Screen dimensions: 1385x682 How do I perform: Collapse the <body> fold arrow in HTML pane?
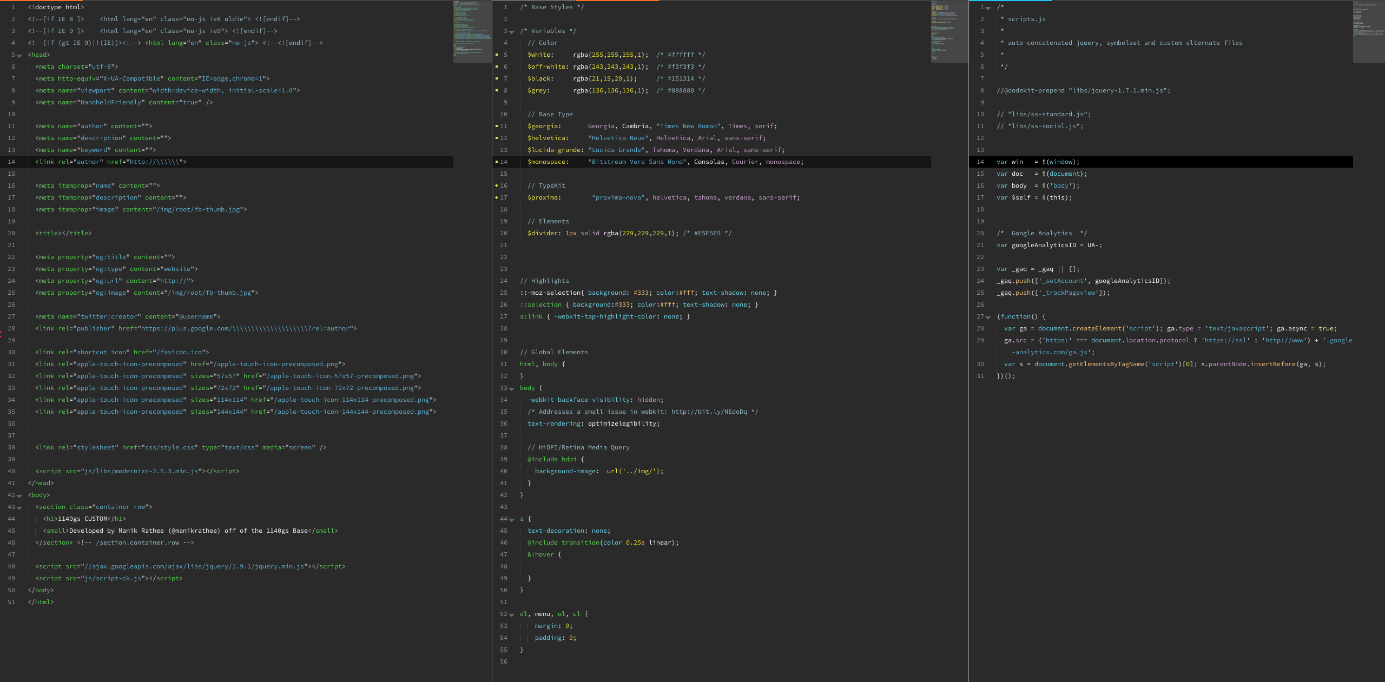click(x=19, y=496)
